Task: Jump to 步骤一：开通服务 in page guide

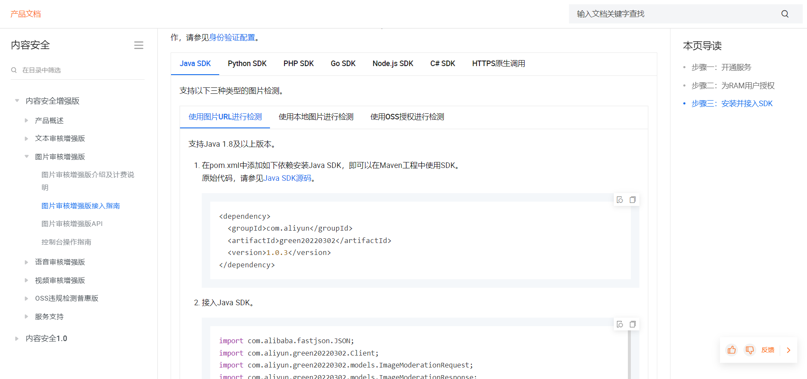Action: pyautogui.click(x=721, y=67)
